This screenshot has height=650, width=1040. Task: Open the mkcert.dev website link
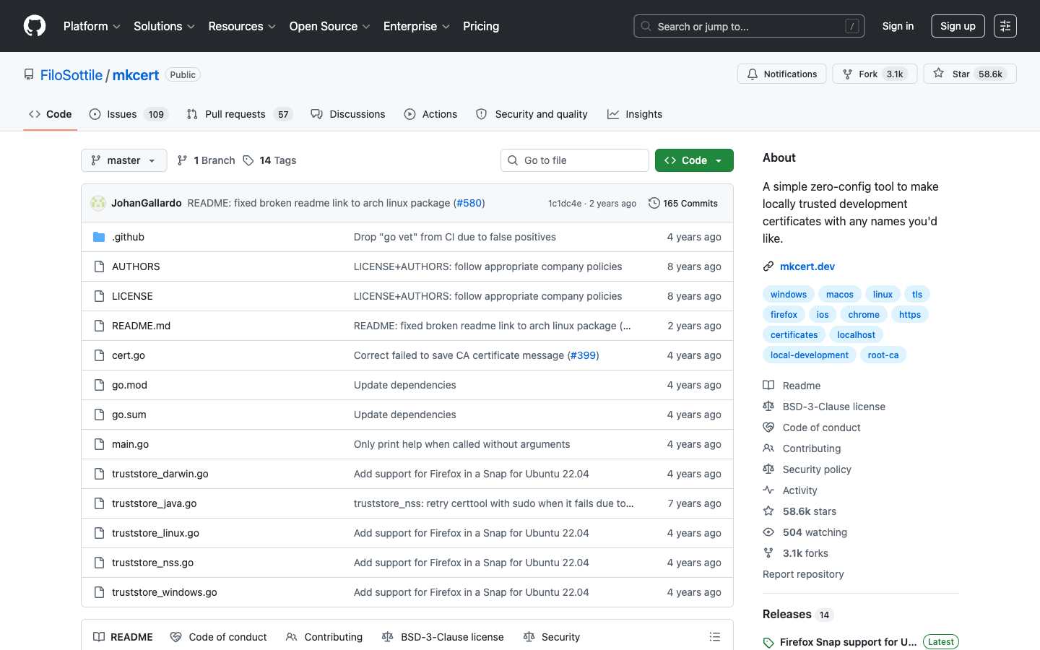coord(807,266)
